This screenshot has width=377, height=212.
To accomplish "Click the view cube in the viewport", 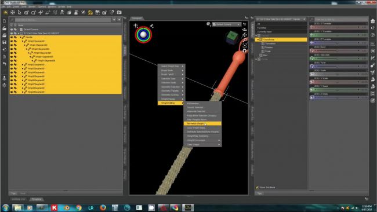I will (x=231, y=38).
